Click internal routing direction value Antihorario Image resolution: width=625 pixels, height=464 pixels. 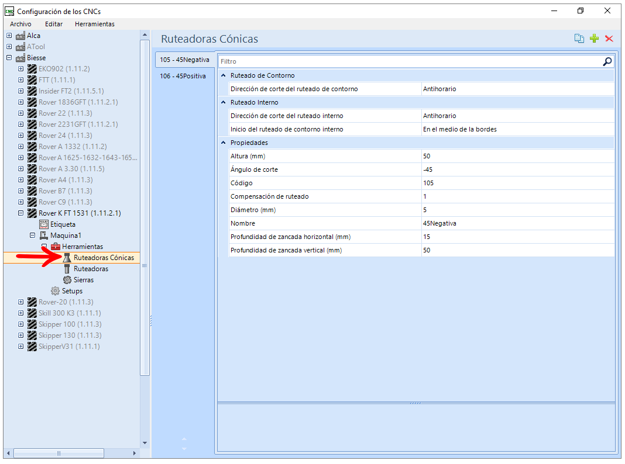[x=518, y=116]
